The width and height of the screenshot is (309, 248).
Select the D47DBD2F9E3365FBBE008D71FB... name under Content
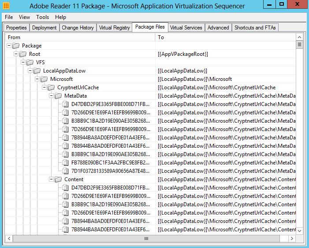click(x=110, y=188)
